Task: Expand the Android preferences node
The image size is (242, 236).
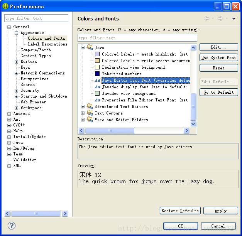Action: 9,114
